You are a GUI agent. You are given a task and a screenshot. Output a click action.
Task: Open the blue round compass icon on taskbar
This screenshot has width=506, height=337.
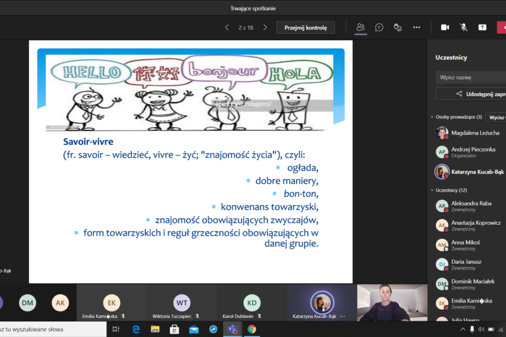[213, 329]
